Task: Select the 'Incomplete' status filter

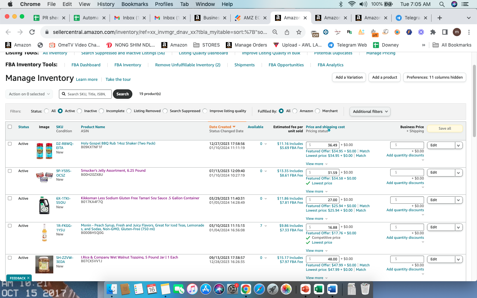Action: click(101, 111)
